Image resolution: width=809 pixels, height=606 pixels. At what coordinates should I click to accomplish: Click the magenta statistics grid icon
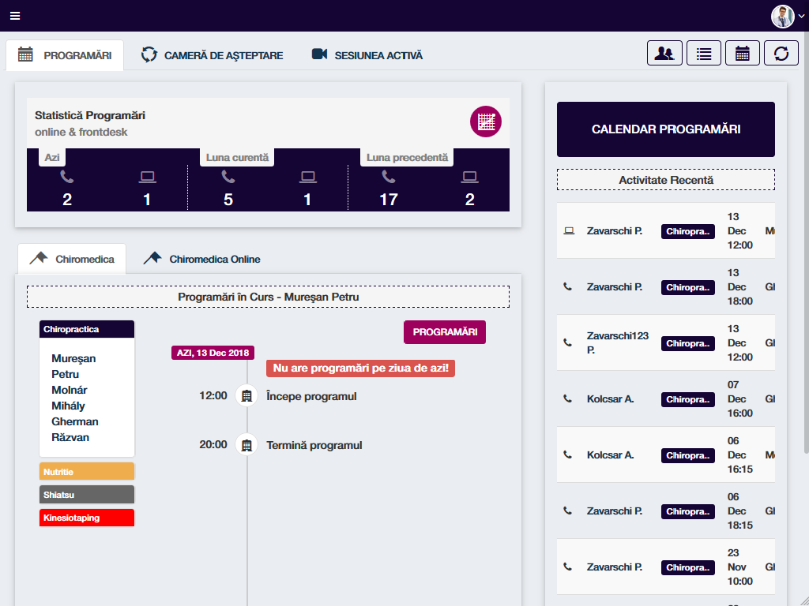(x=485, y=122)
